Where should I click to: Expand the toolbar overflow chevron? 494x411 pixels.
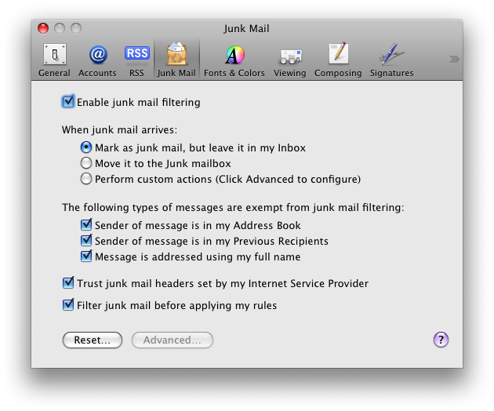454,59
